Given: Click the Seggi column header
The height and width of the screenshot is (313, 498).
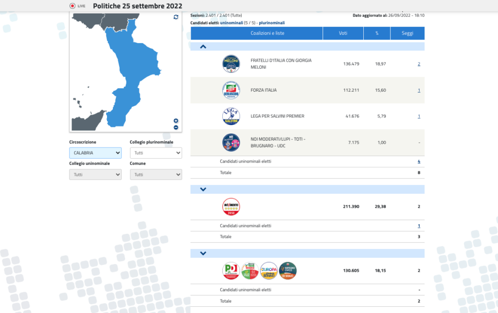Looking at the screenshot, I should [408, 33].
